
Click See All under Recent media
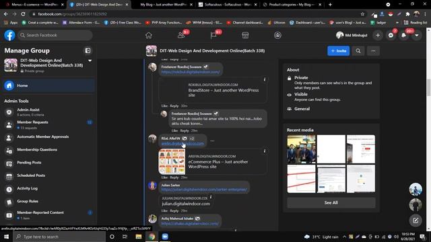point(331,202)
